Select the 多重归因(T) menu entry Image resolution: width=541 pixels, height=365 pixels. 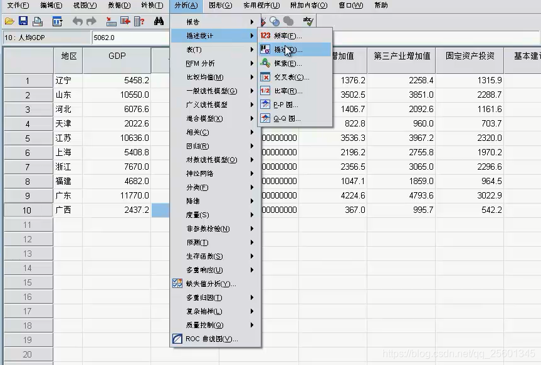216,297
